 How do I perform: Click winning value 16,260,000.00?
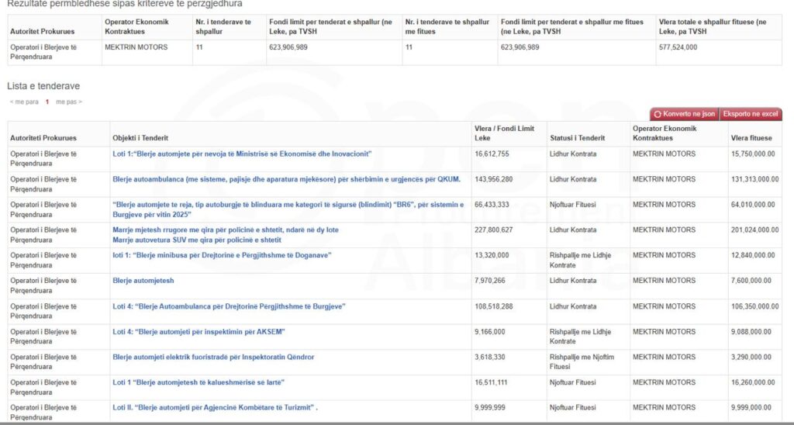click(753, 382)
